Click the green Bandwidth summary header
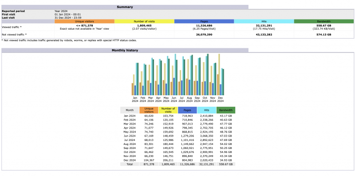The height and width of the screenshot is (176, 355). (324, 21)
